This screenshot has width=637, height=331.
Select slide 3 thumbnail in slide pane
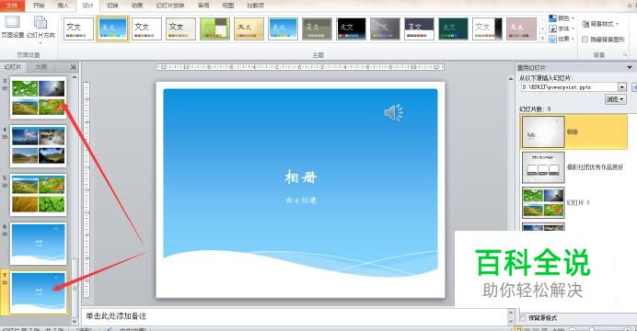point(38,97)
